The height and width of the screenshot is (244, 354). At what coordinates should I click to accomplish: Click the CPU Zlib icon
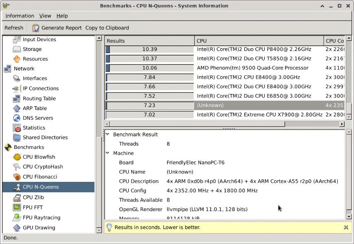(x=17, y=197)
